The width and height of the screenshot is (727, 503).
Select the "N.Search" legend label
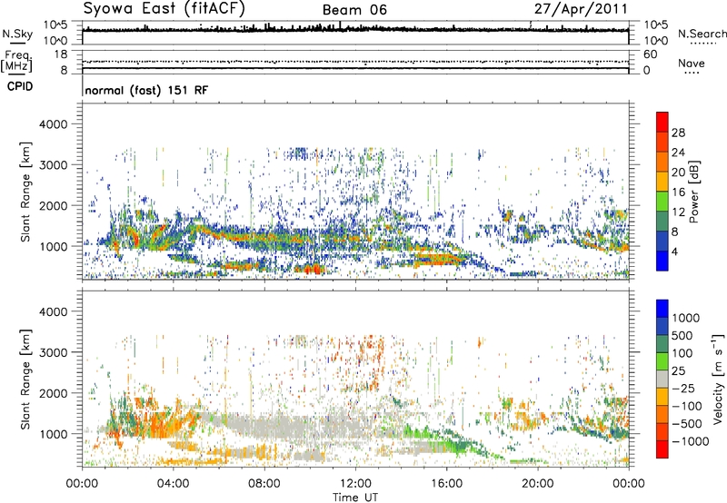coord(702,34)
